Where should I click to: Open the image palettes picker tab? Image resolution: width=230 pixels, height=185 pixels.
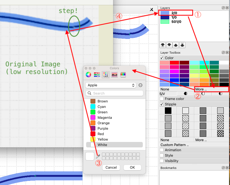[114, 74]
